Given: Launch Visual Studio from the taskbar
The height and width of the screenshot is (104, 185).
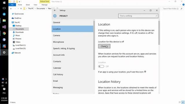Looking at the screenshot, I should tap(4, 27).
